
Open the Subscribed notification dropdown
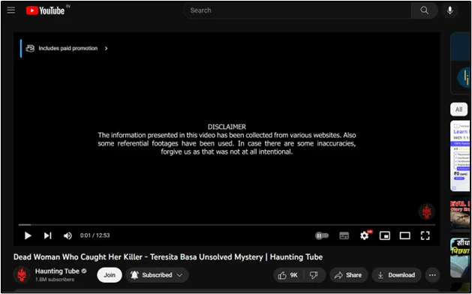point(157,275)
